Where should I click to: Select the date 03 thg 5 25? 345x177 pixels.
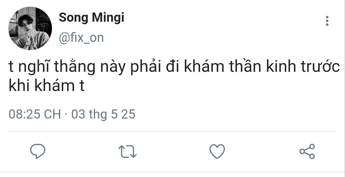[103, 114]
